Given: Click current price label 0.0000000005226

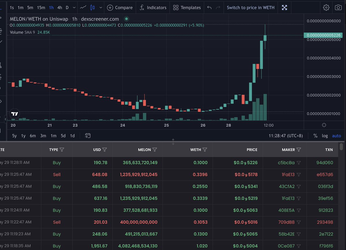Looking at the screenshot, I should click(324, 35).
